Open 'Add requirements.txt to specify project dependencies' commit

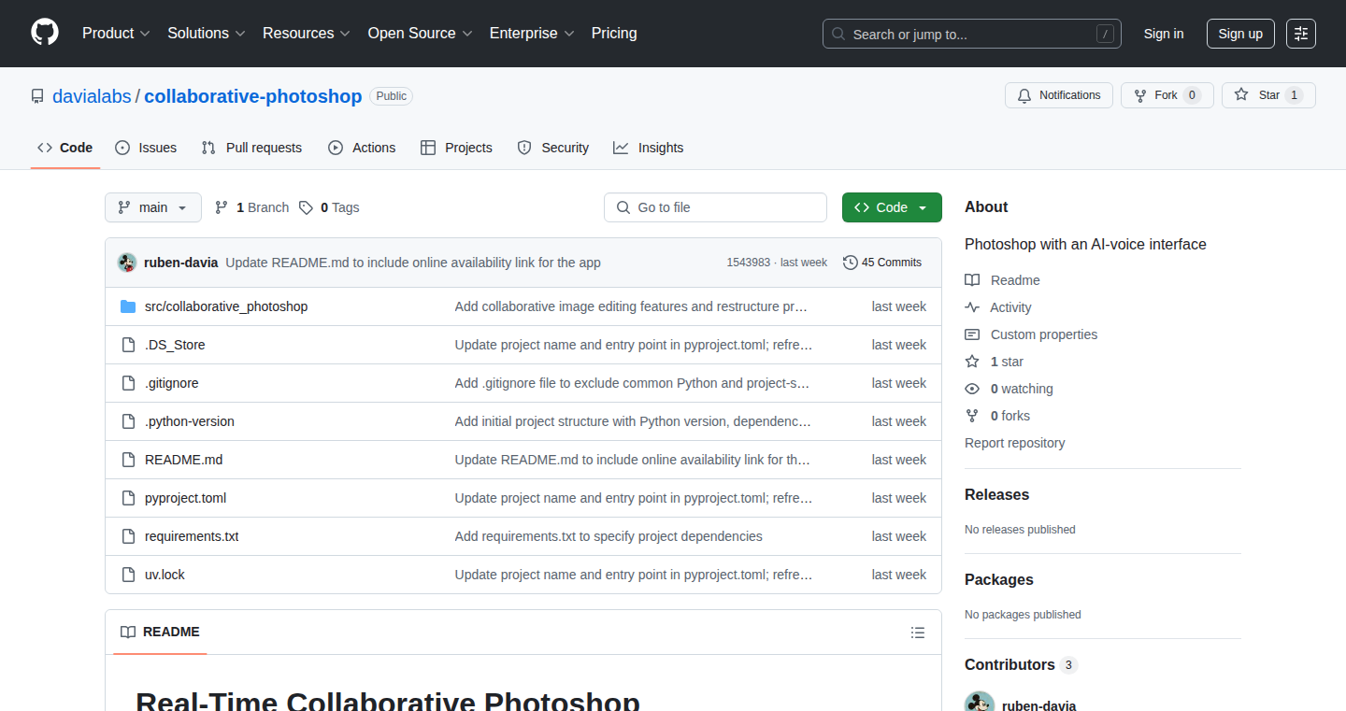(x=609, y=536)
